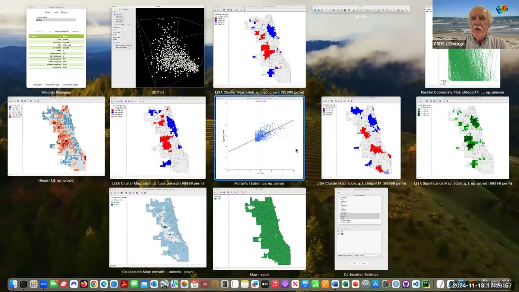Open Safari from the Dock
Viewport: 519px width, 292px height.
pyautogui.click(x=114, y=284)
